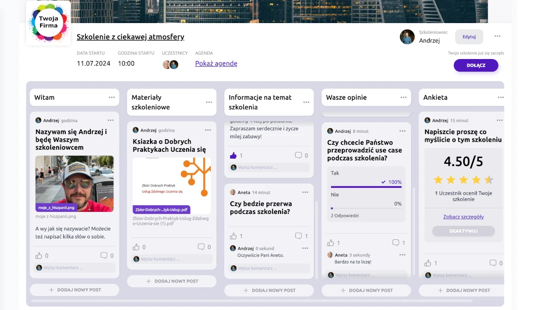Unlike the 'Zapraszam serdecznie' post with filled thumb
The width and height of the screenshot is (534, 310).
coord(233,155)
